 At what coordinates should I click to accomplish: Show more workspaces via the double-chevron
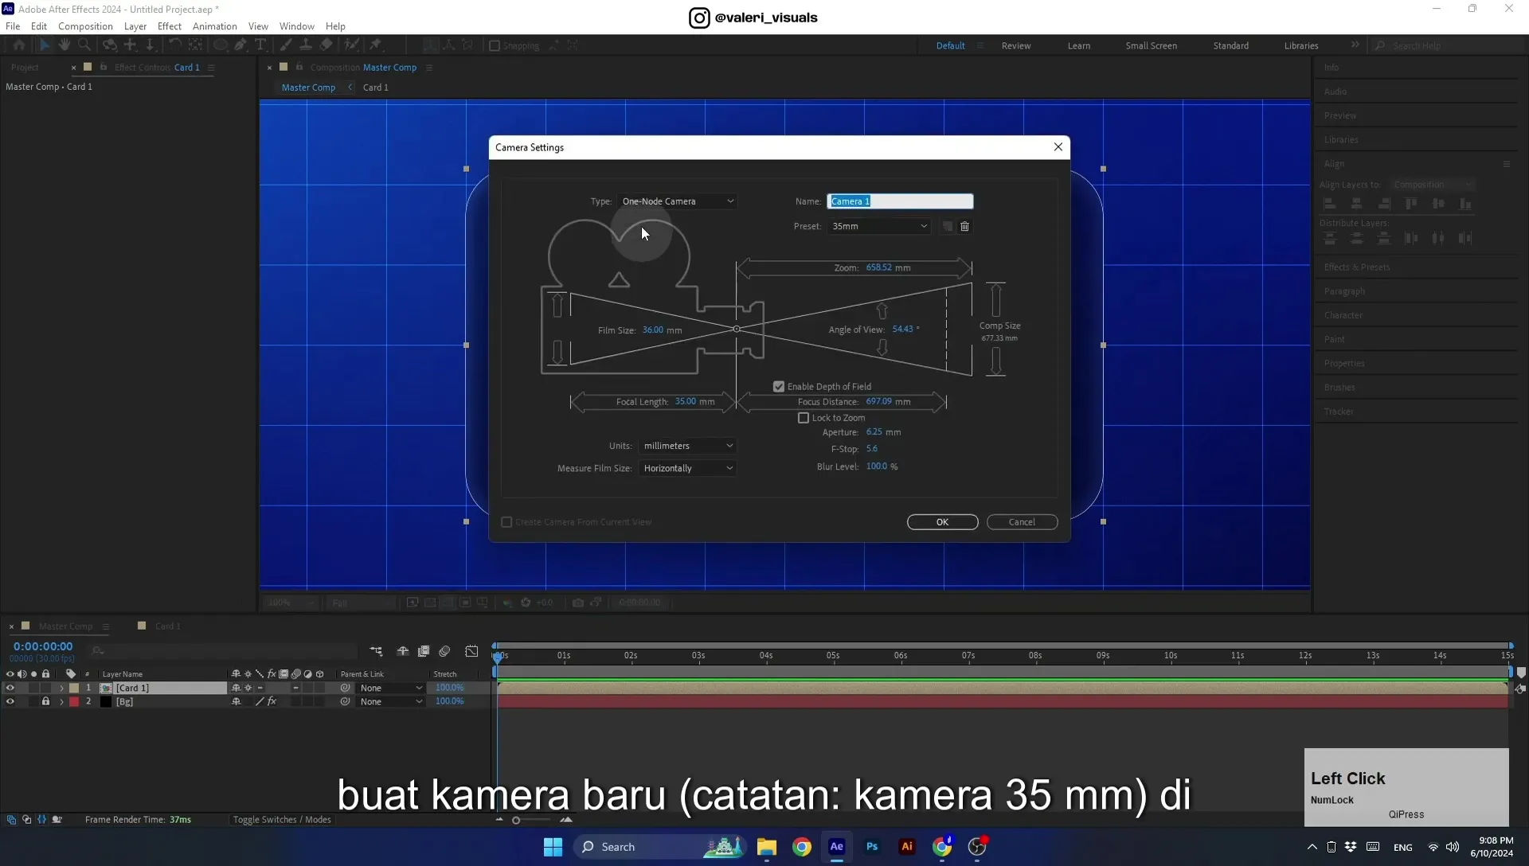(1355, 45)
